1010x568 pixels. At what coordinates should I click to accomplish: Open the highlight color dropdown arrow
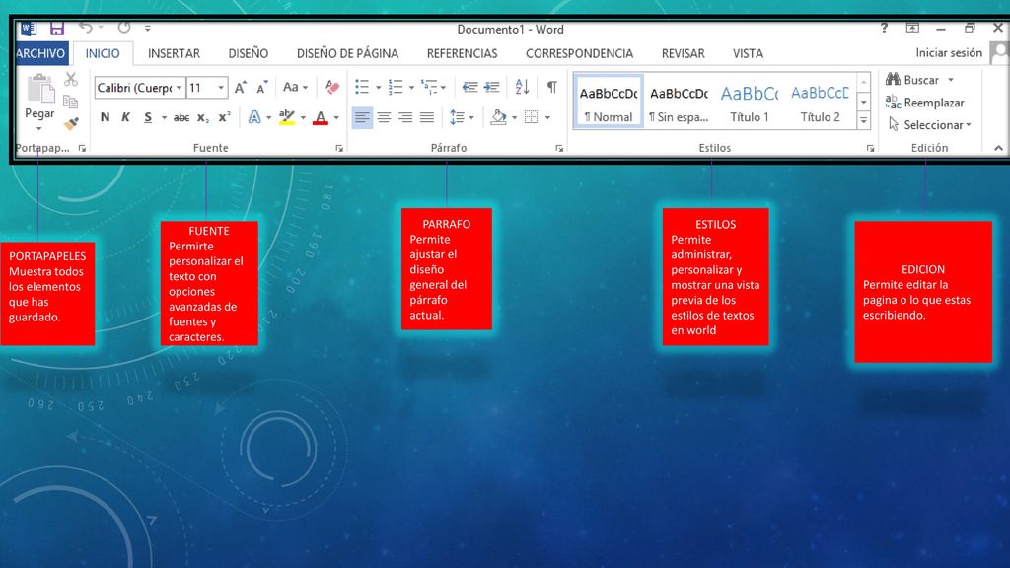click(303, 118)
